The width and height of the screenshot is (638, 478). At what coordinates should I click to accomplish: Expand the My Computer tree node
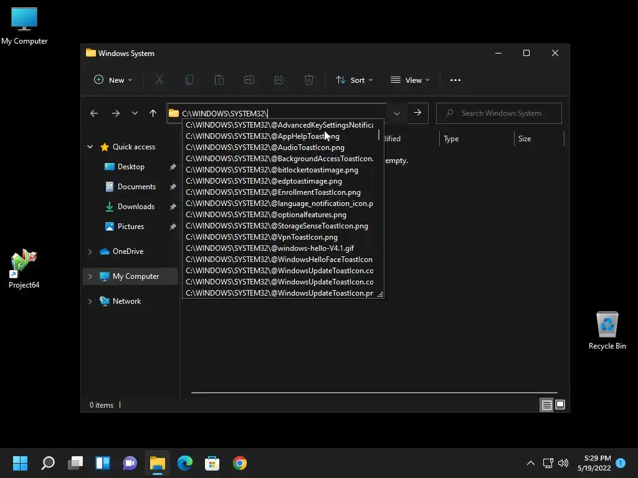90,276
